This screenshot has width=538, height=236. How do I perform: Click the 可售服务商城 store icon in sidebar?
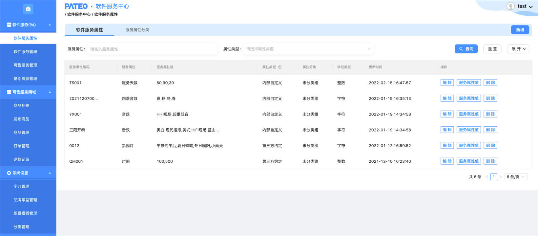click(x=9, y=92)
